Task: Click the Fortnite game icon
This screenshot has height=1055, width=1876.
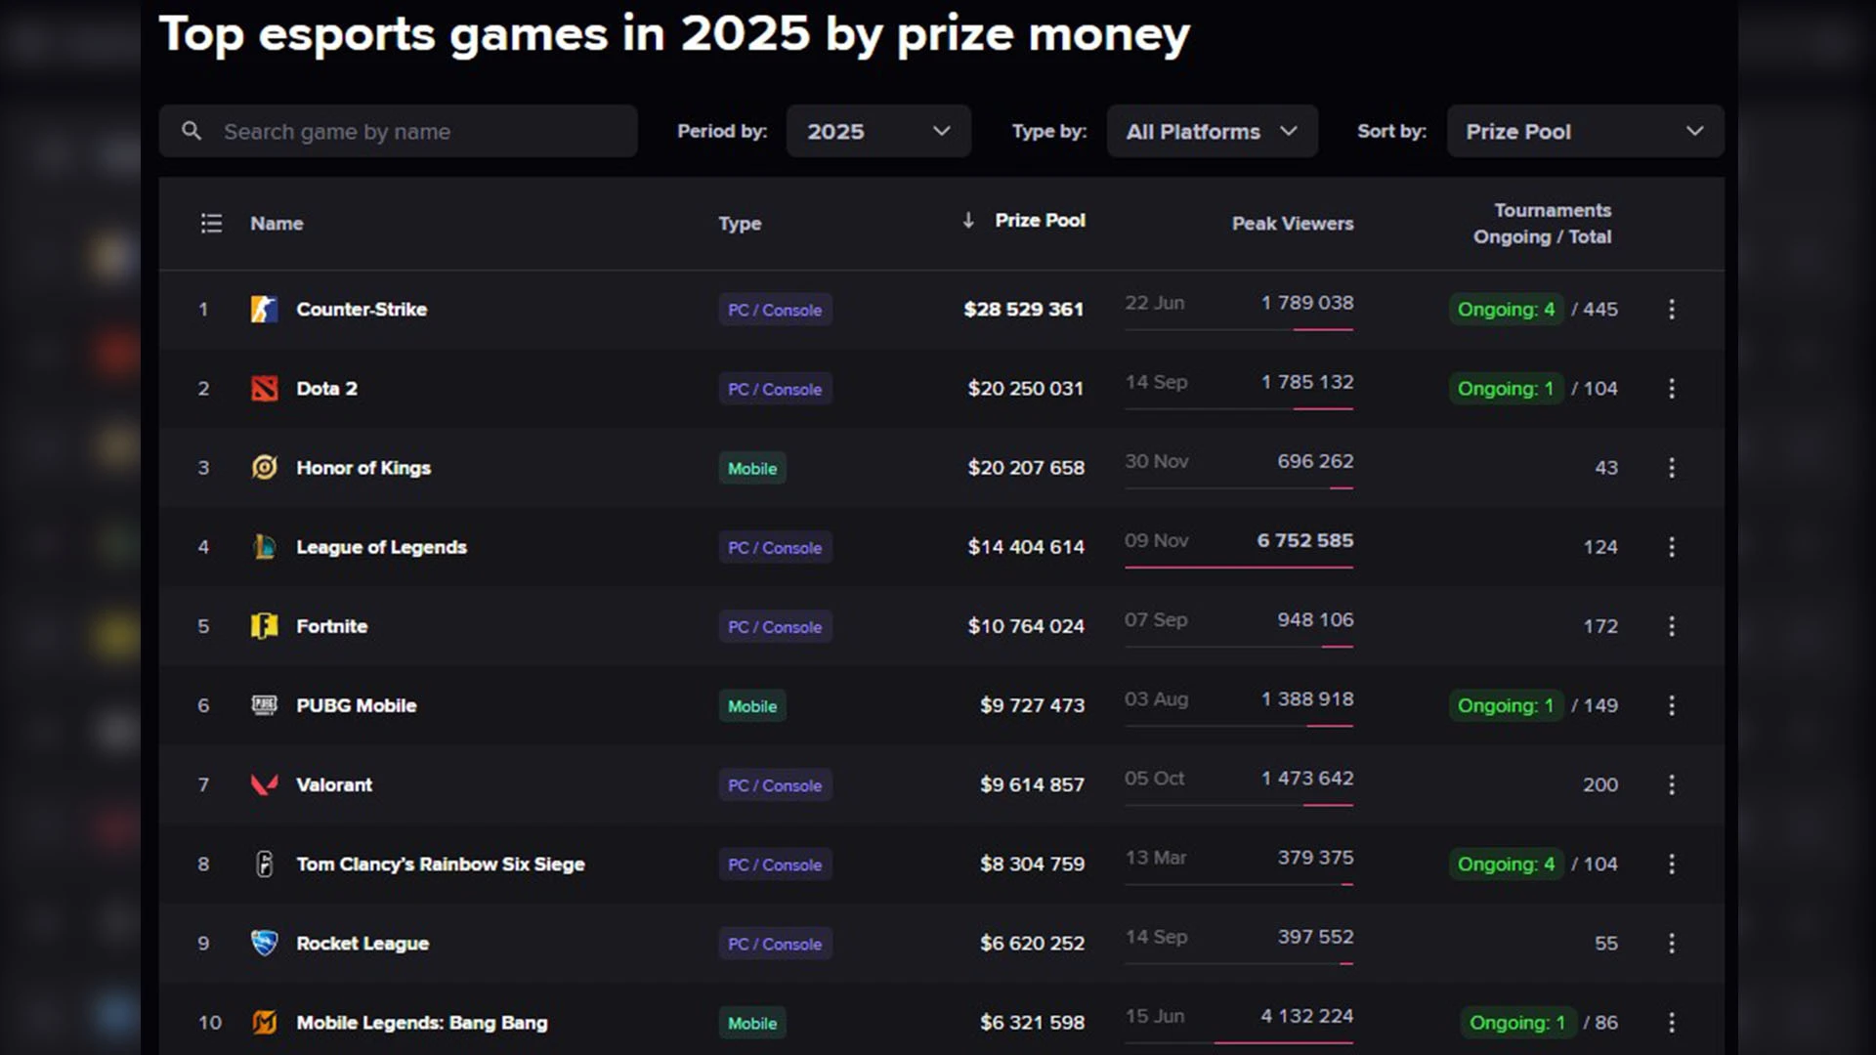Action: (264, 626)
